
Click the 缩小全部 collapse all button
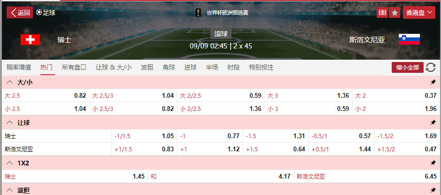point(408,68)
